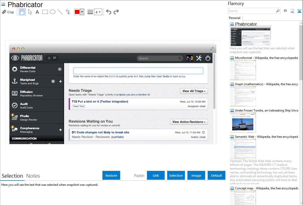
Task: Open the Under Frozen Tundra snapshot thumbnail
Action: pos(243,123)
